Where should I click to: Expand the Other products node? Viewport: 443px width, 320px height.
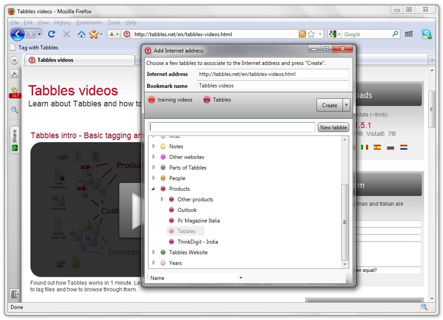tap(162, 199)
